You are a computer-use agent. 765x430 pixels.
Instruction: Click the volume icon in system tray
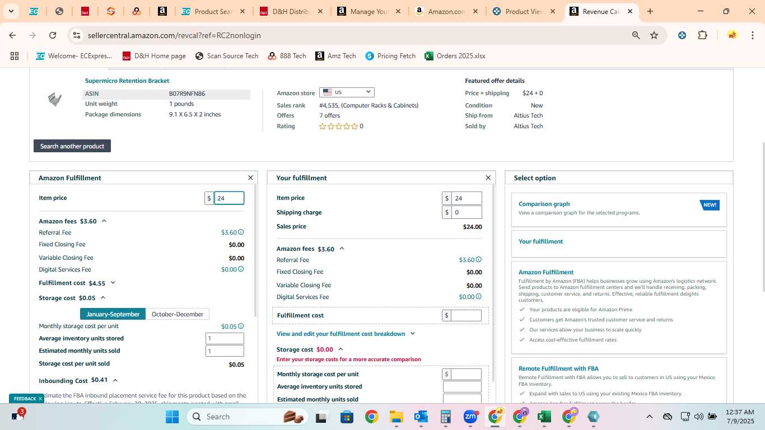[x=698, y=417]
